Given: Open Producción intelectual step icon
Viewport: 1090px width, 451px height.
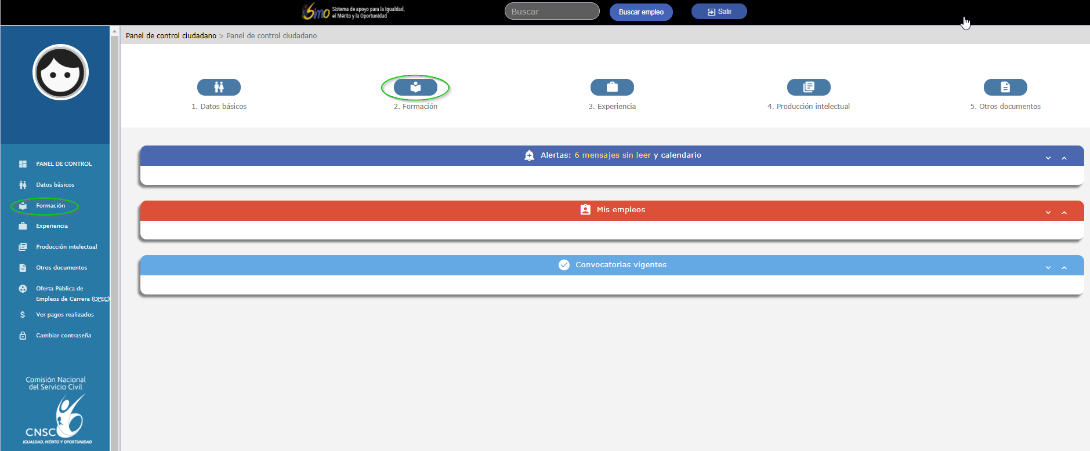Looking at the screenshot, I should coord(809,87).
